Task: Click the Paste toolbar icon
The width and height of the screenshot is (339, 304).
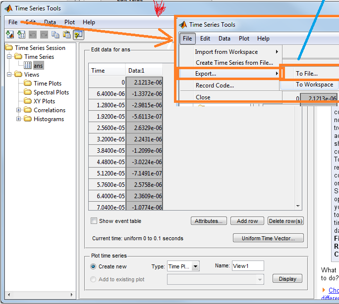Action: [x=67, y=35]
